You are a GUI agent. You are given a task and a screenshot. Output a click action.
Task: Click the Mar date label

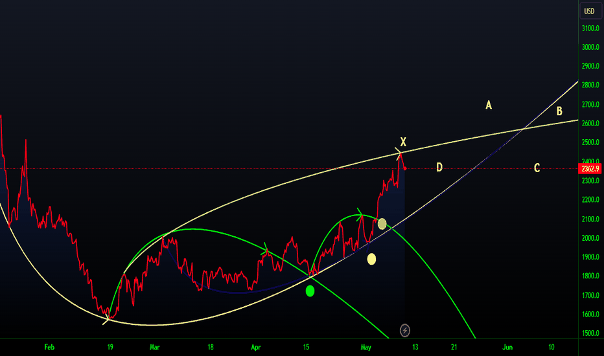click(154, 347)
